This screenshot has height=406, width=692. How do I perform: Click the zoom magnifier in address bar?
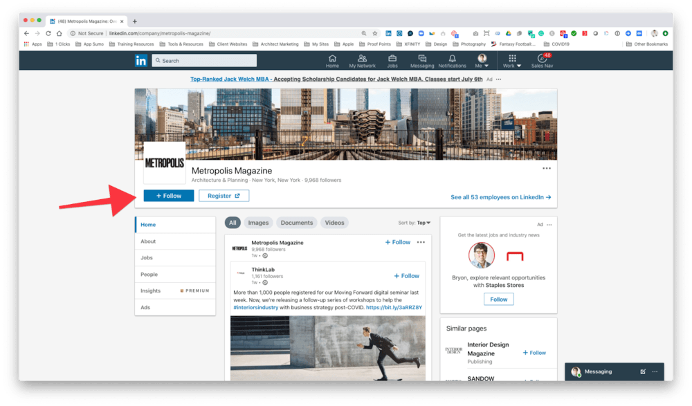(x=364, y=33)
